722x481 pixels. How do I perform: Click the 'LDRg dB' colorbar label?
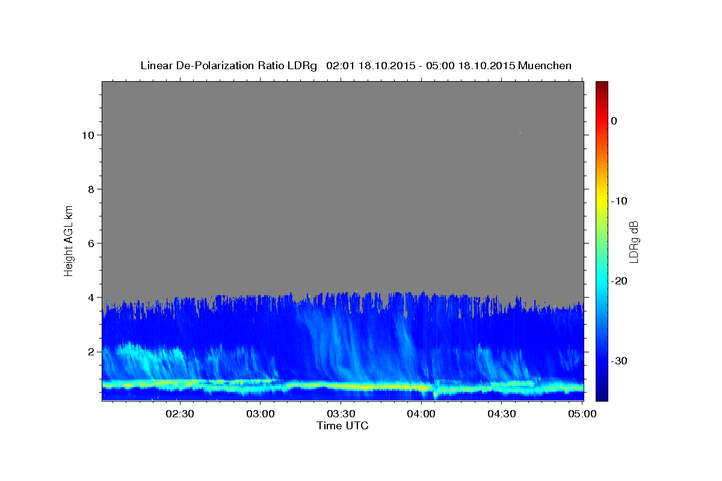(634, 242)
